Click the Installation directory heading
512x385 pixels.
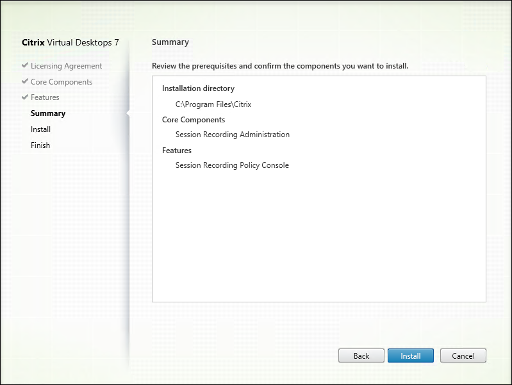(x=198, y=88)
